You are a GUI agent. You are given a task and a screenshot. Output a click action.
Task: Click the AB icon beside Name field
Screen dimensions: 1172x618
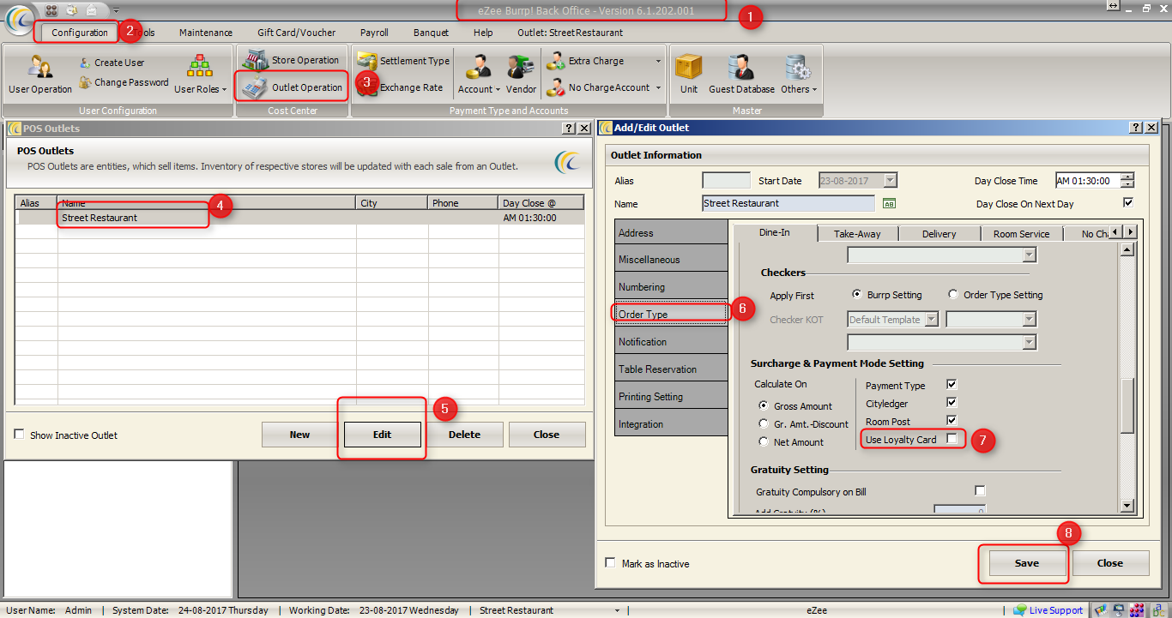889,203
